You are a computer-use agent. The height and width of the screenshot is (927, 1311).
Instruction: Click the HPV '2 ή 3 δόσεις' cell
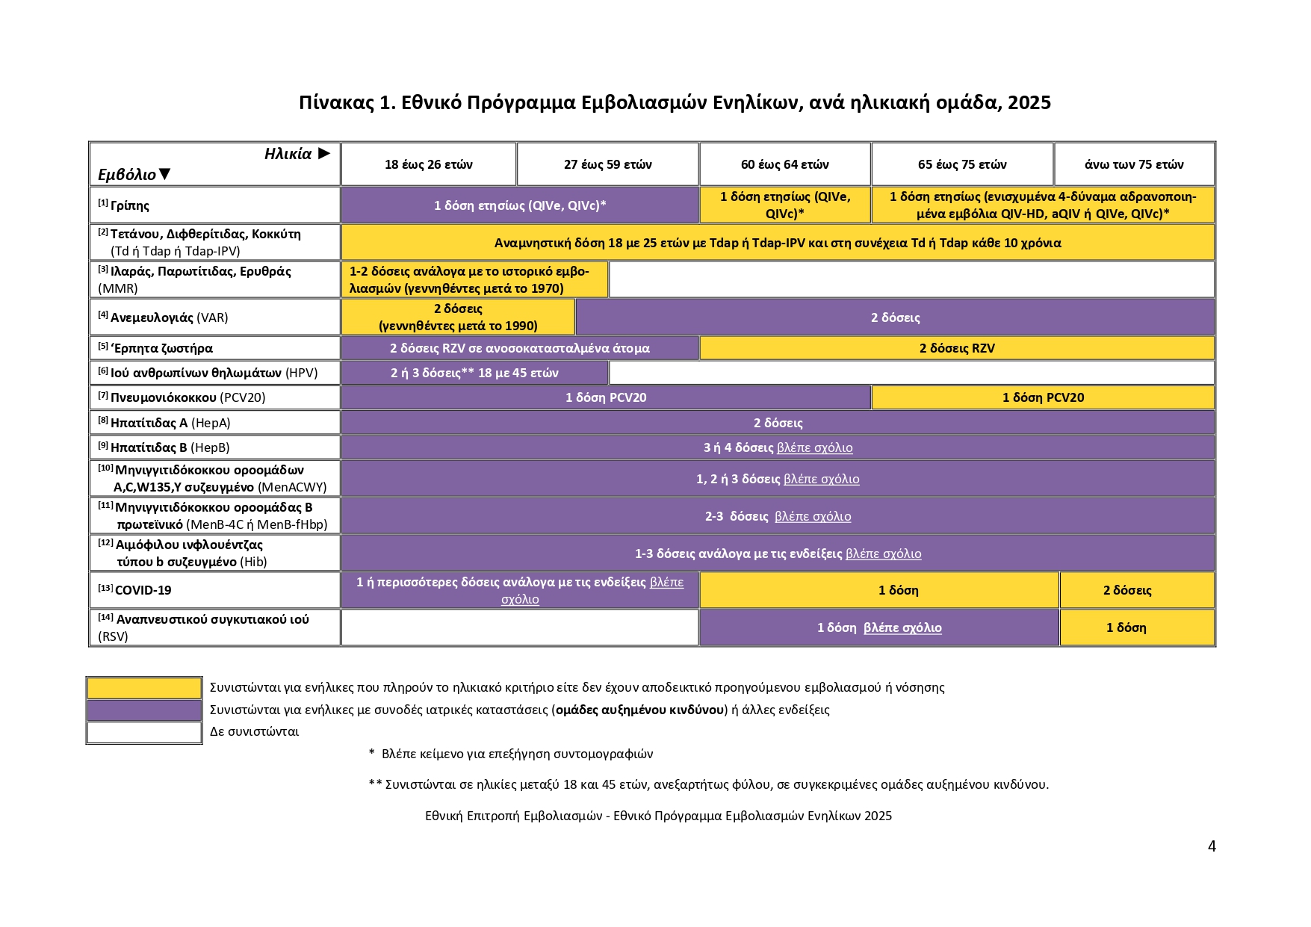coord(474,373)
